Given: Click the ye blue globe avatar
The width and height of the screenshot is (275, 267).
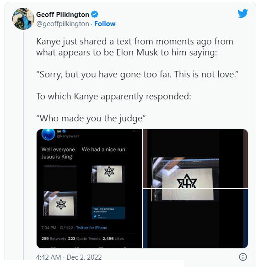Looking at the screenshot, I should click(48, 135).
